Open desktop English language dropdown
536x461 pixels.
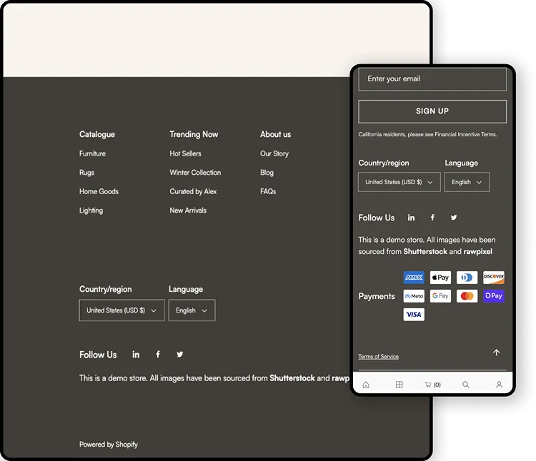[192, 310]
